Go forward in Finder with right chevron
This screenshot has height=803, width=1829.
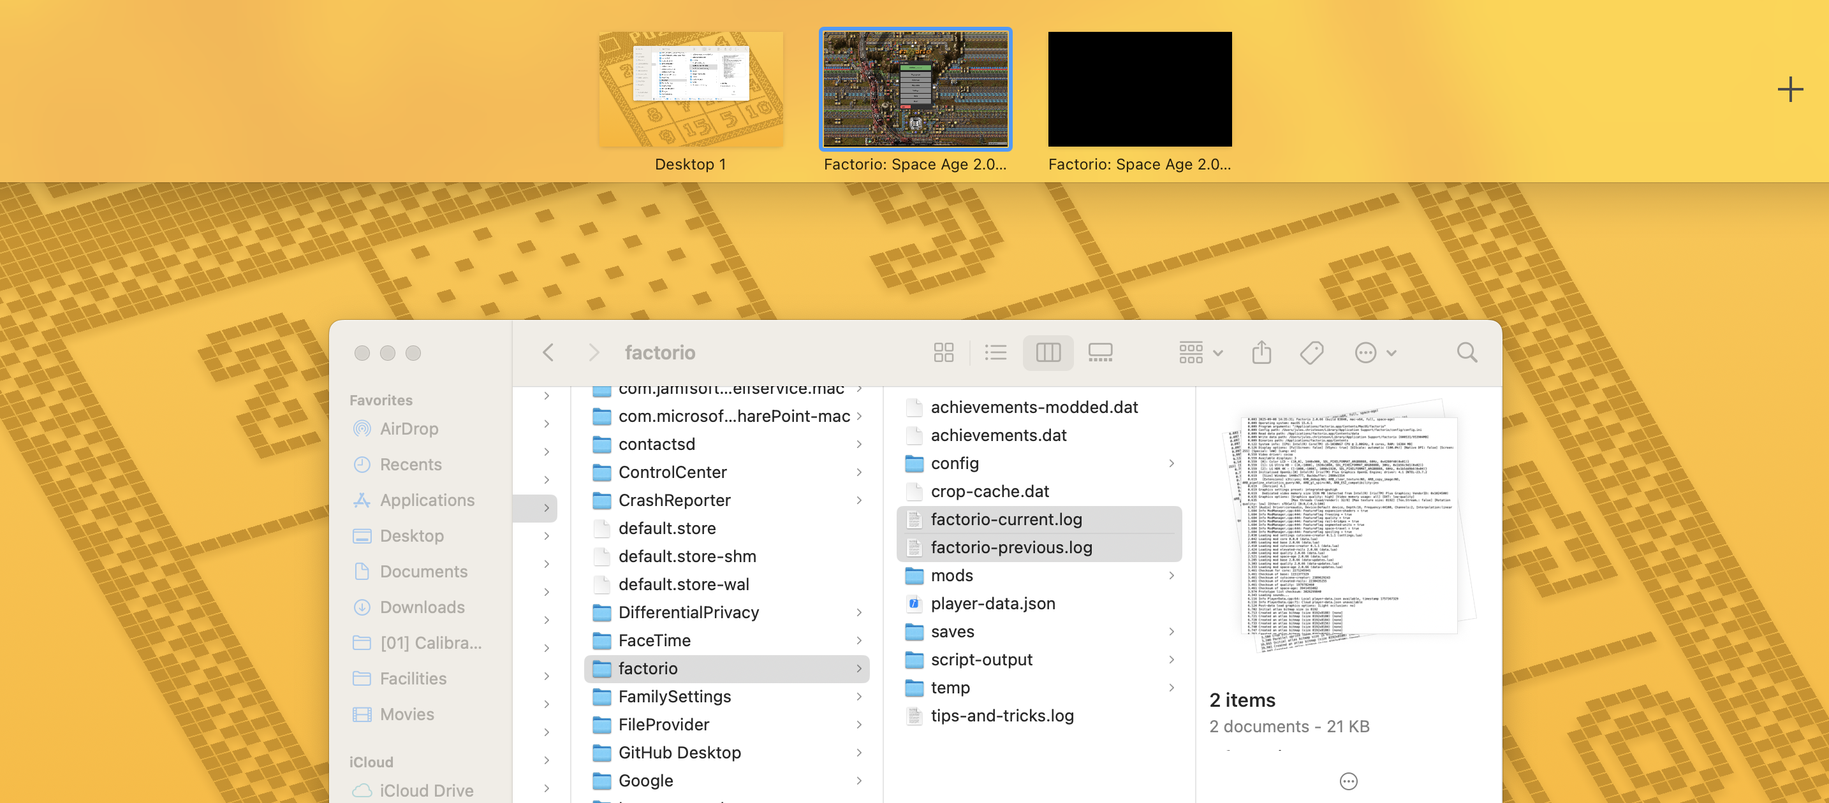click(x=594, y=352)
